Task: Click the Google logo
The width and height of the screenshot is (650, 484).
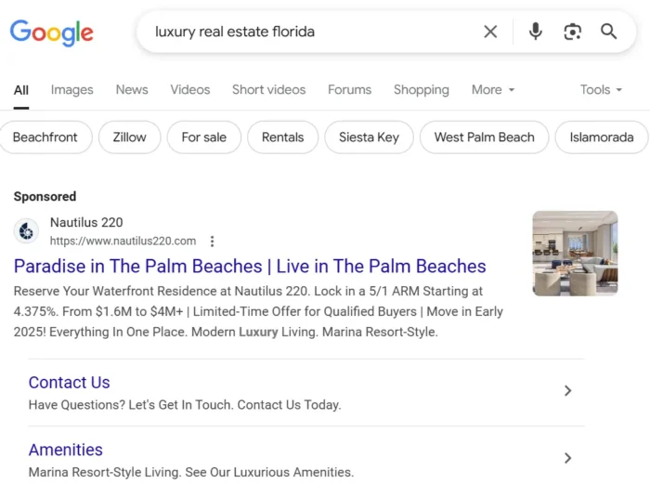Action: coord(52,33)
